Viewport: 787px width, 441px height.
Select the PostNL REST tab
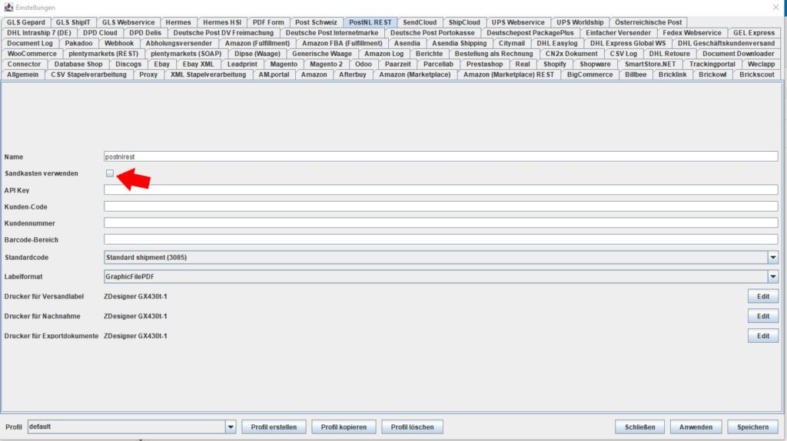pos(370,22)
